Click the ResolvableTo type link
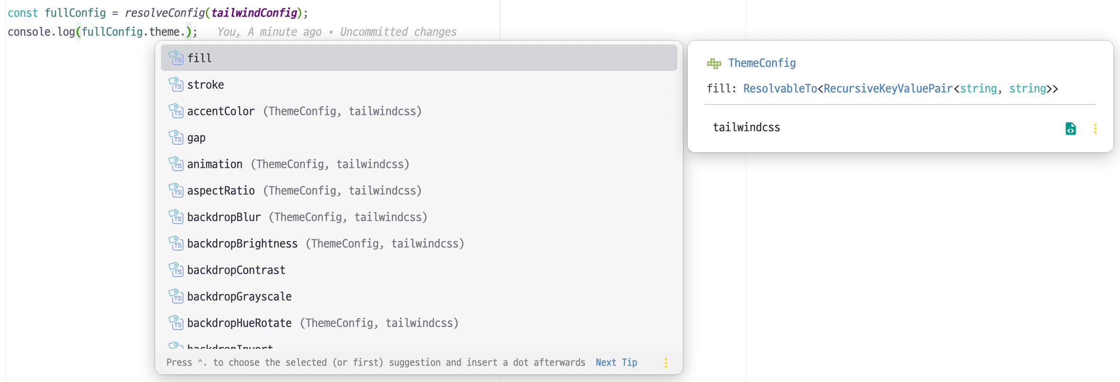The height and width of the screenshot is (382, 1120). tap(779, 88)
